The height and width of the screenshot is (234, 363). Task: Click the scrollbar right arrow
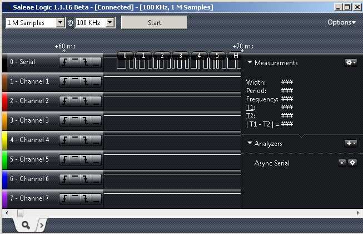358,213
